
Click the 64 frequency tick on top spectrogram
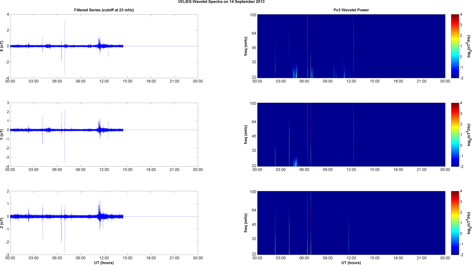[254, 33]
